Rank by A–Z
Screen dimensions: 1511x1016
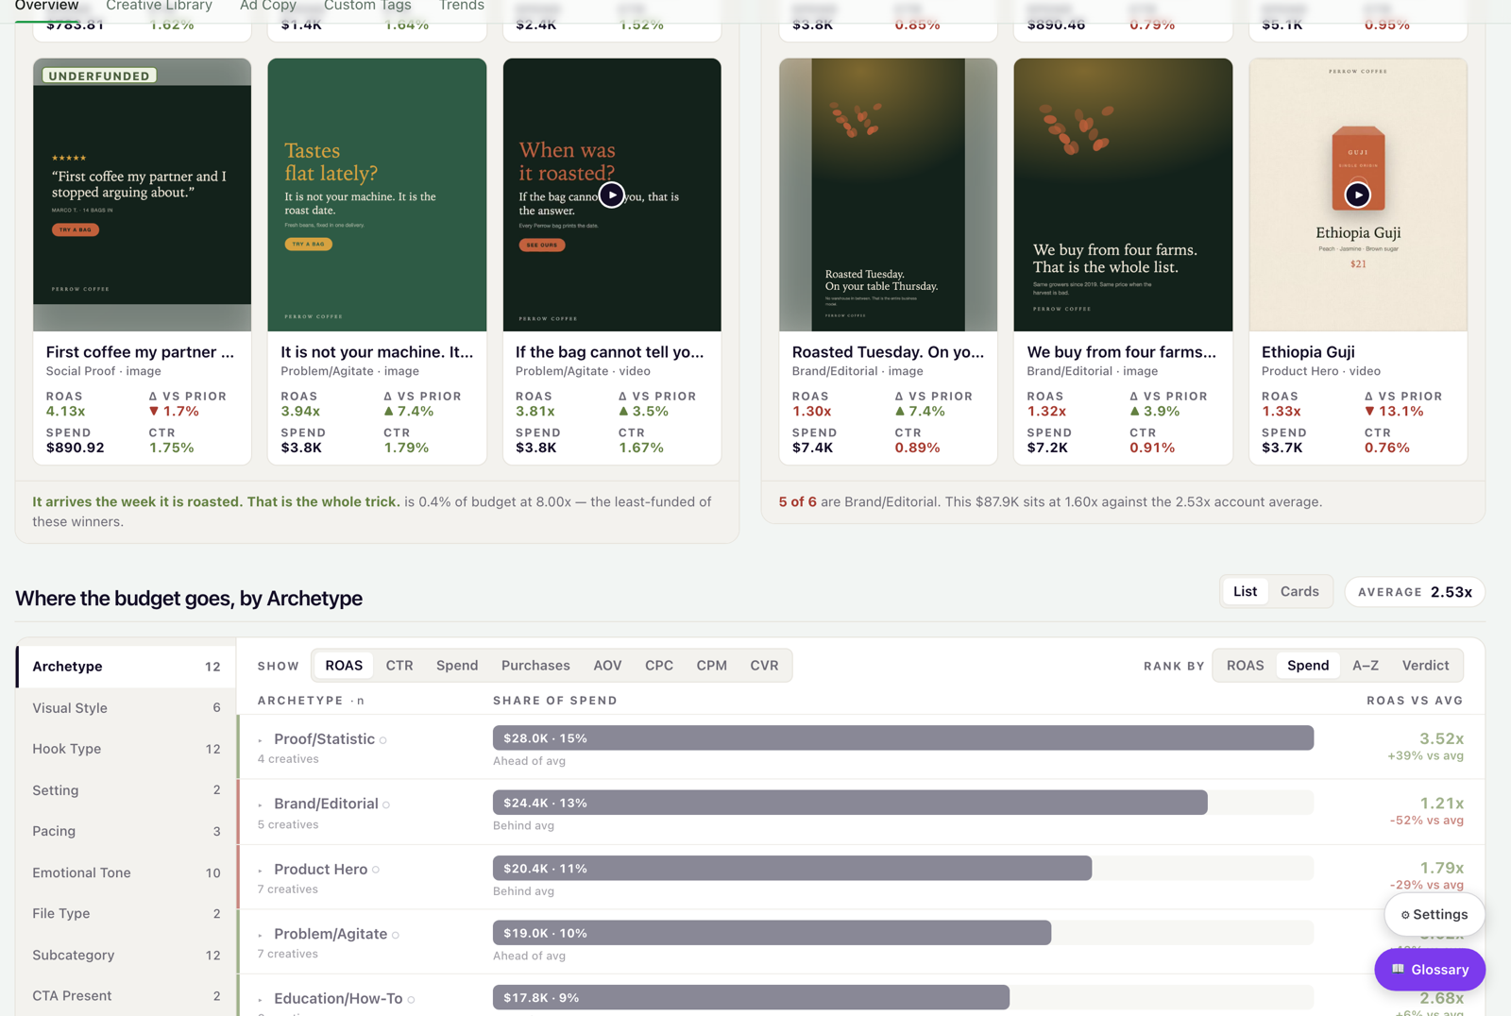1366,665
